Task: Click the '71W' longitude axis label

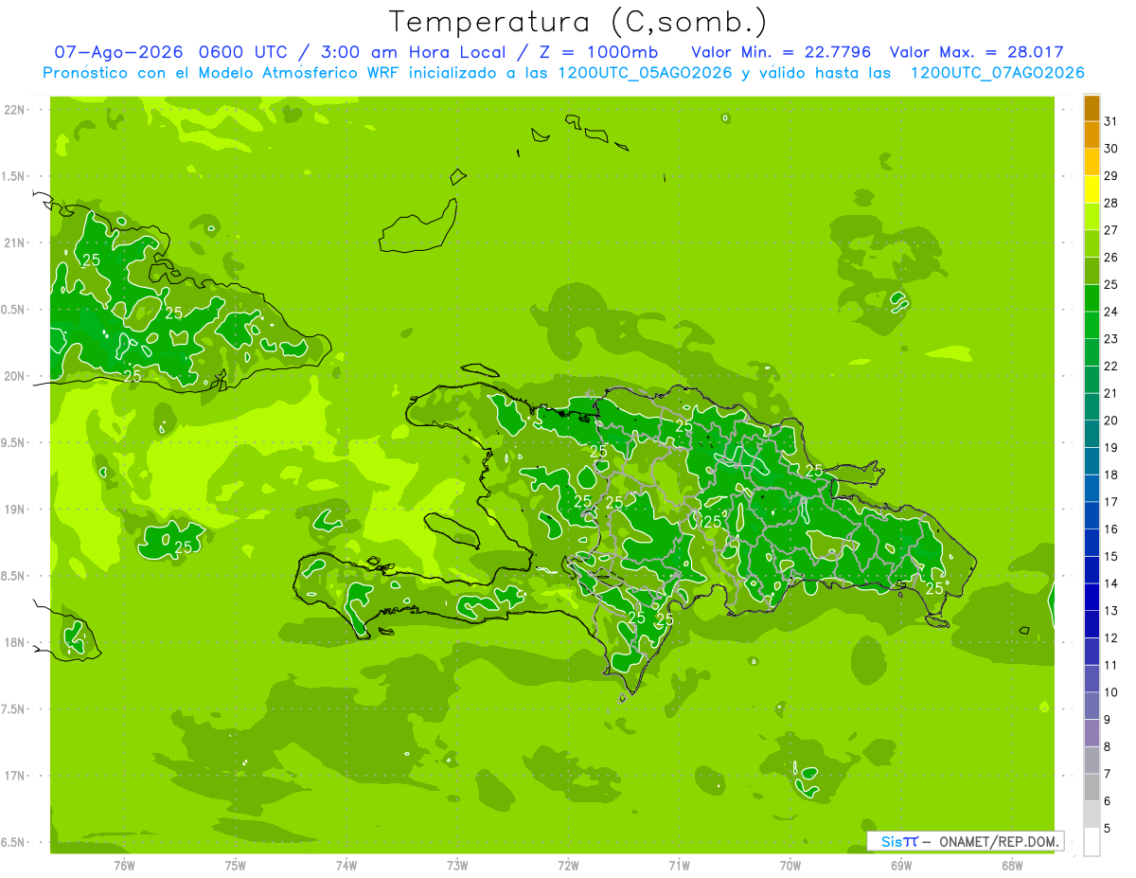Action: pos(679,865)
